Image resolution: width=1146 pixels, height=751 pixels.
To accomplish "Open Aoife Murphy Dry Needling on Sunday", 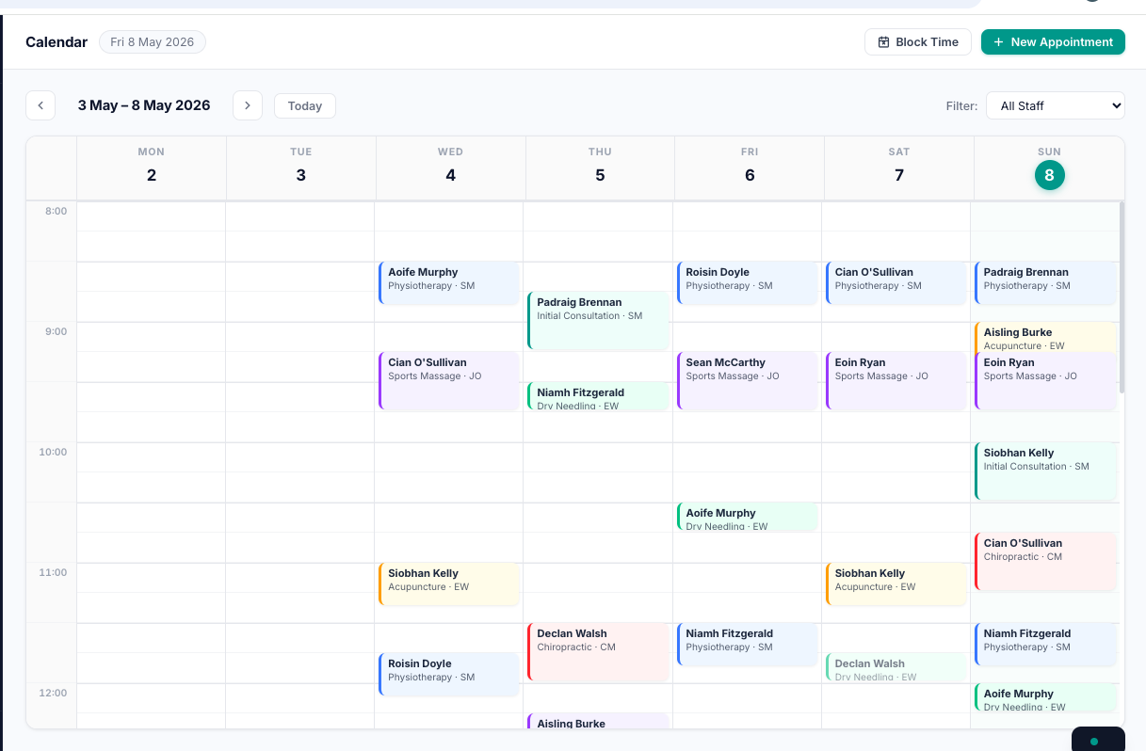I will coord(1045,697).
